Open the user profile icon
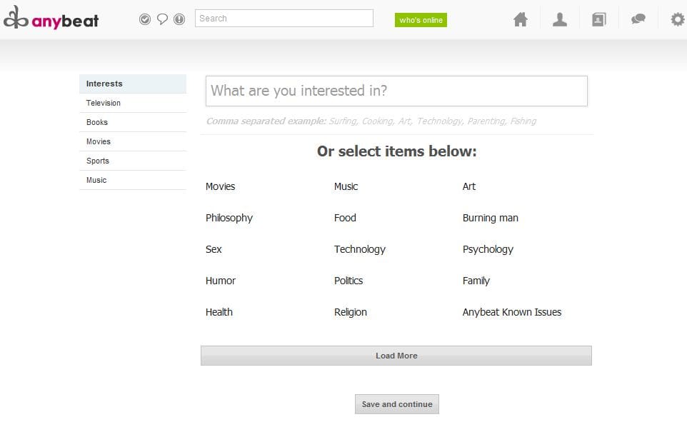Viewport: 687px width, 422px height. 560,20
